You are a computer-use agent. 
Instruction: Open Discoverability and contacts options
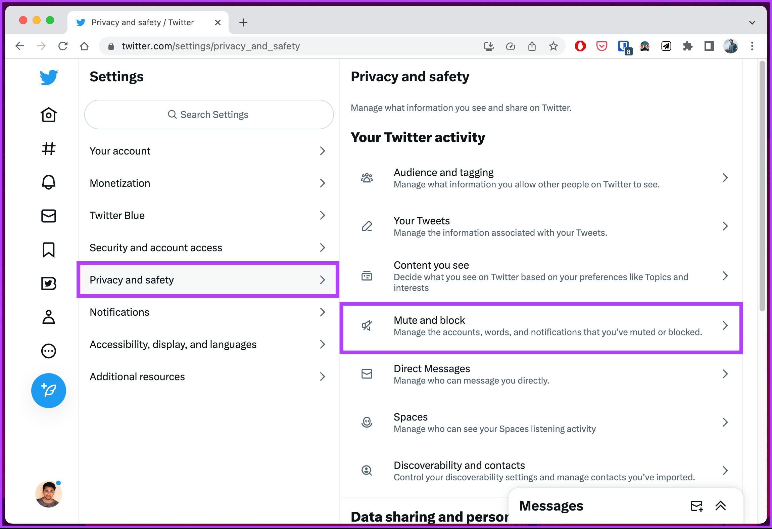click(541, 471)
